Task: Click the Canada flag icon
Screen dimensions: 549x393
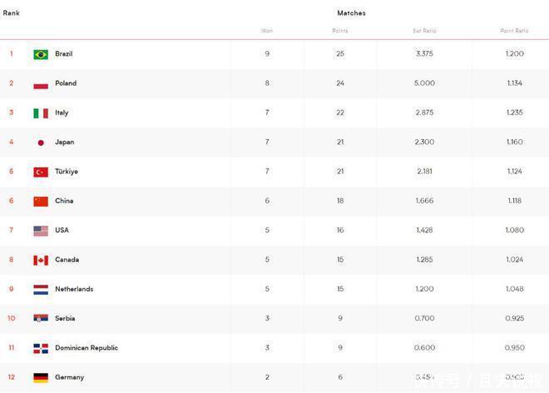Action: [x=41, y=260]
